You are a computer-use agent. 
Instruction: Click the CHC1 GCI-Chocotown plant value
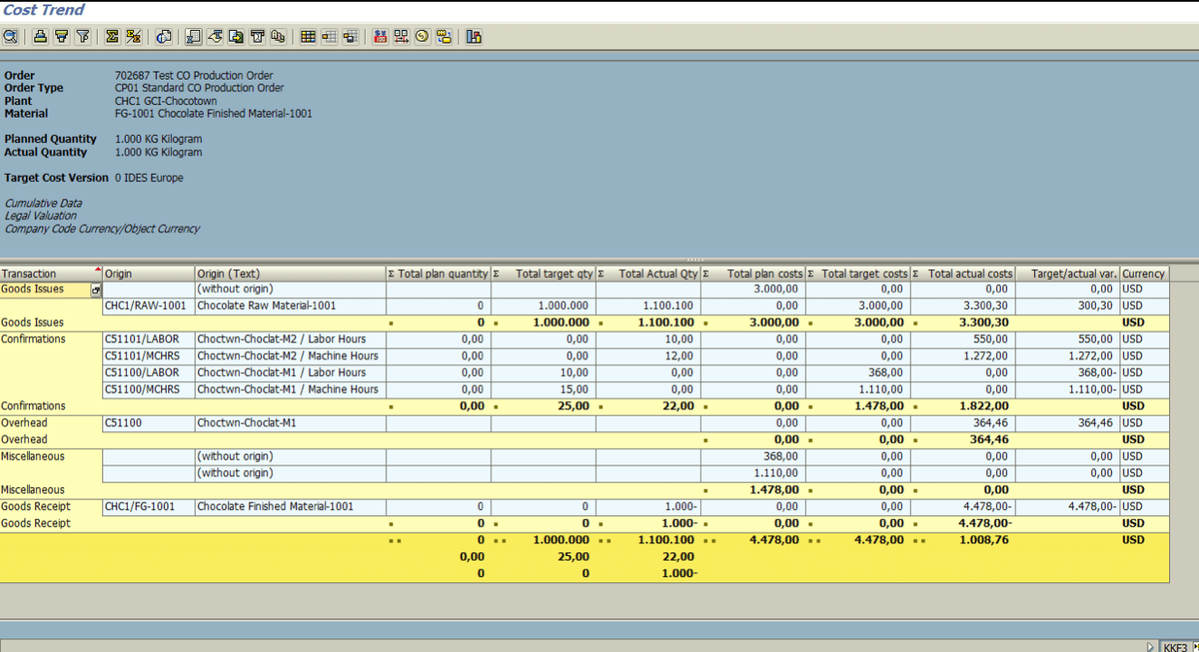(166, 101)
